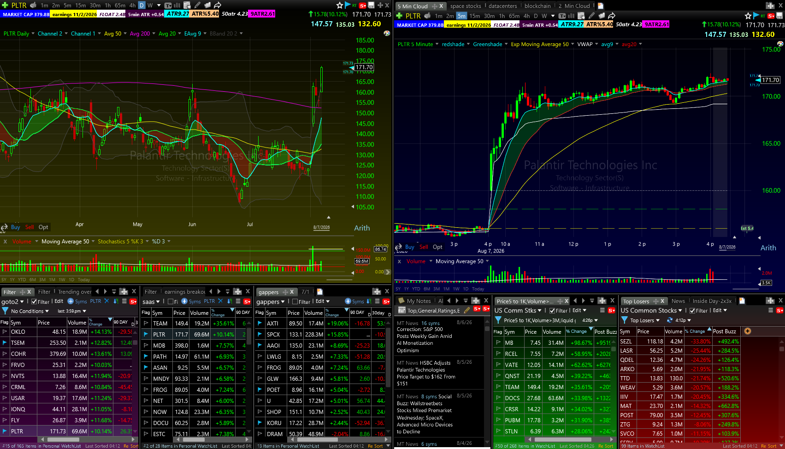This screenshot has height=449, width=785.
Task: Click the orange plus icon beside Post Buzz column
Action: 748,331
